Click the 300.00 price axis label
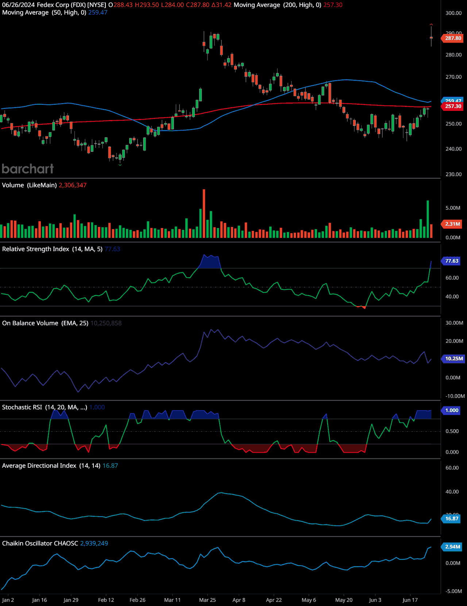The image size is (467, 606). click(454, 13)
